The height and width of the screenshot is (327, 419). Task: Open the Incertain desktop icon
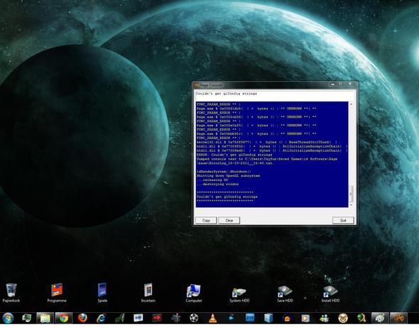(148, 292)
